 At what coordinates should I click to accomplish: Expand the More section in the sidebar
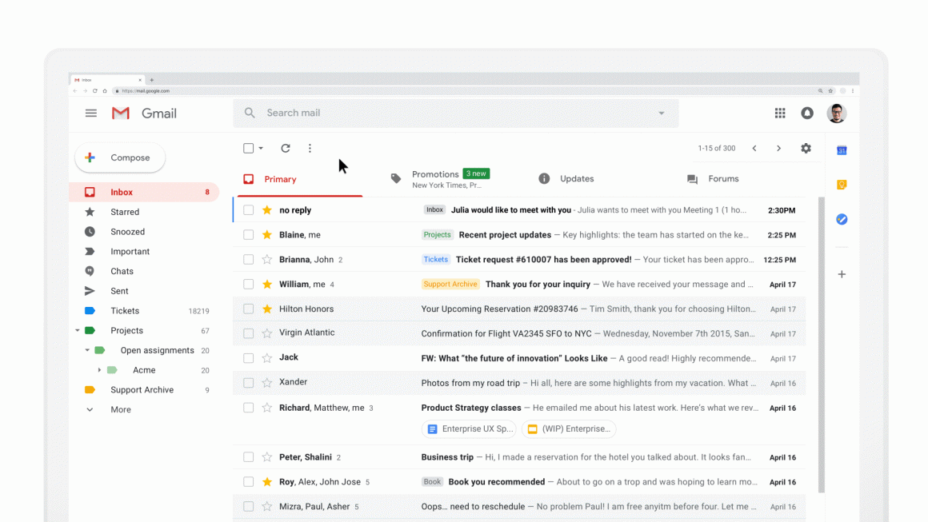pyautogui.click(x=90, y=408)
